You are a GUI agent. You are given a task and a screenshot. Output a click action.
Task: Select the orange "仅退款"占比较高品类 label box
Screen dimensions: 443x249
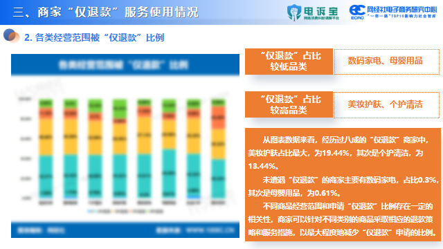[289, 104]
